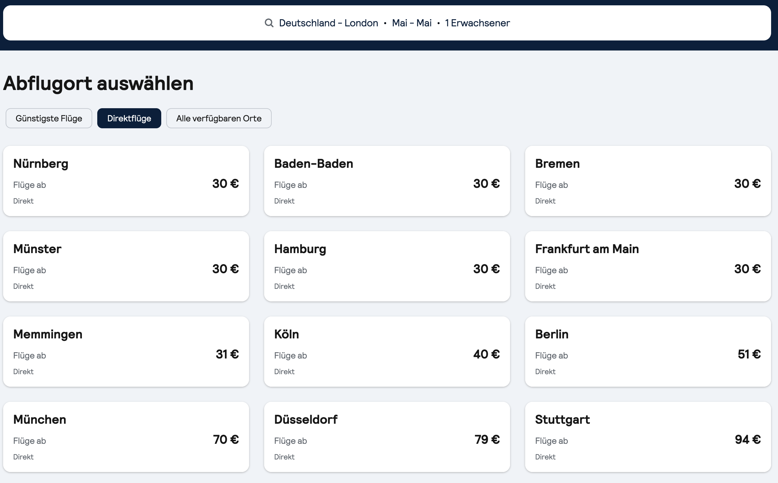The width and height of the screenshot is (778, 483).
Task: Select the Günstigste Flüge filter
Action: tap(49, 118)
